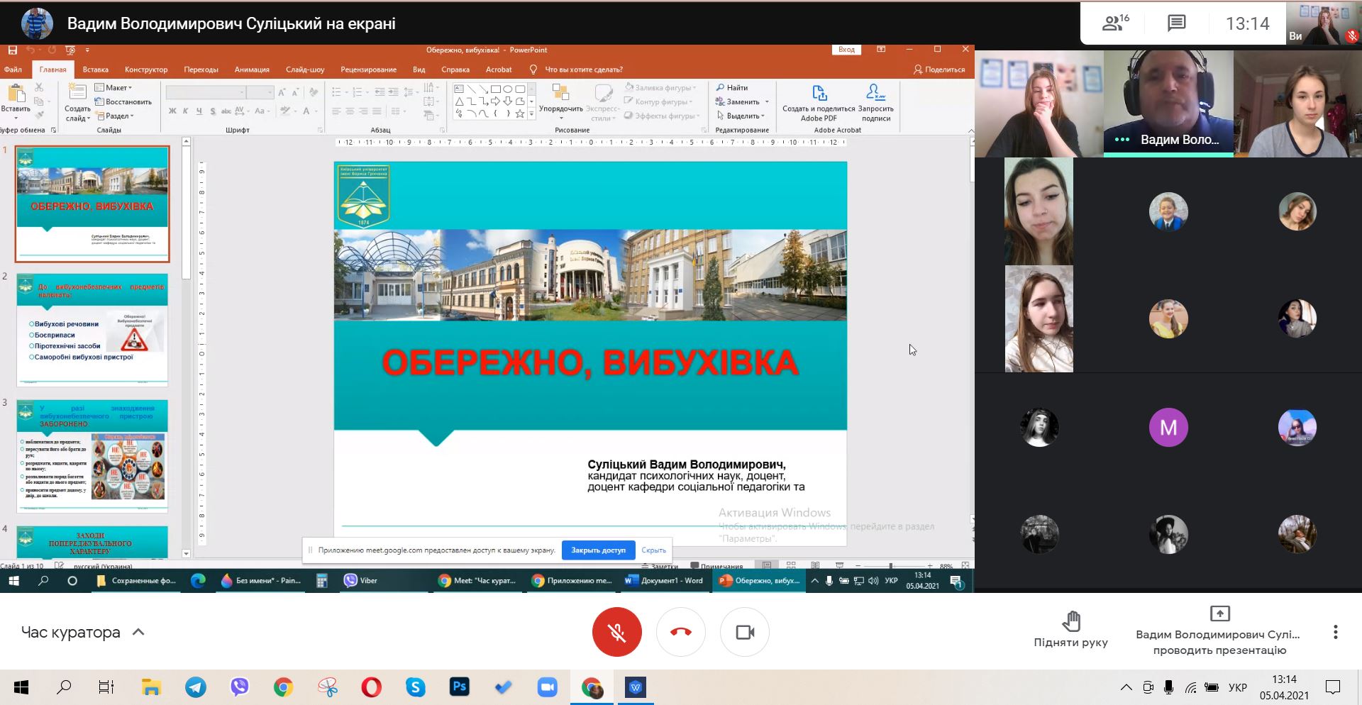Viewport: 1362px width, 705px height.
Task: Switch to the Word window in taskbar
Action: tap(636, 687)
